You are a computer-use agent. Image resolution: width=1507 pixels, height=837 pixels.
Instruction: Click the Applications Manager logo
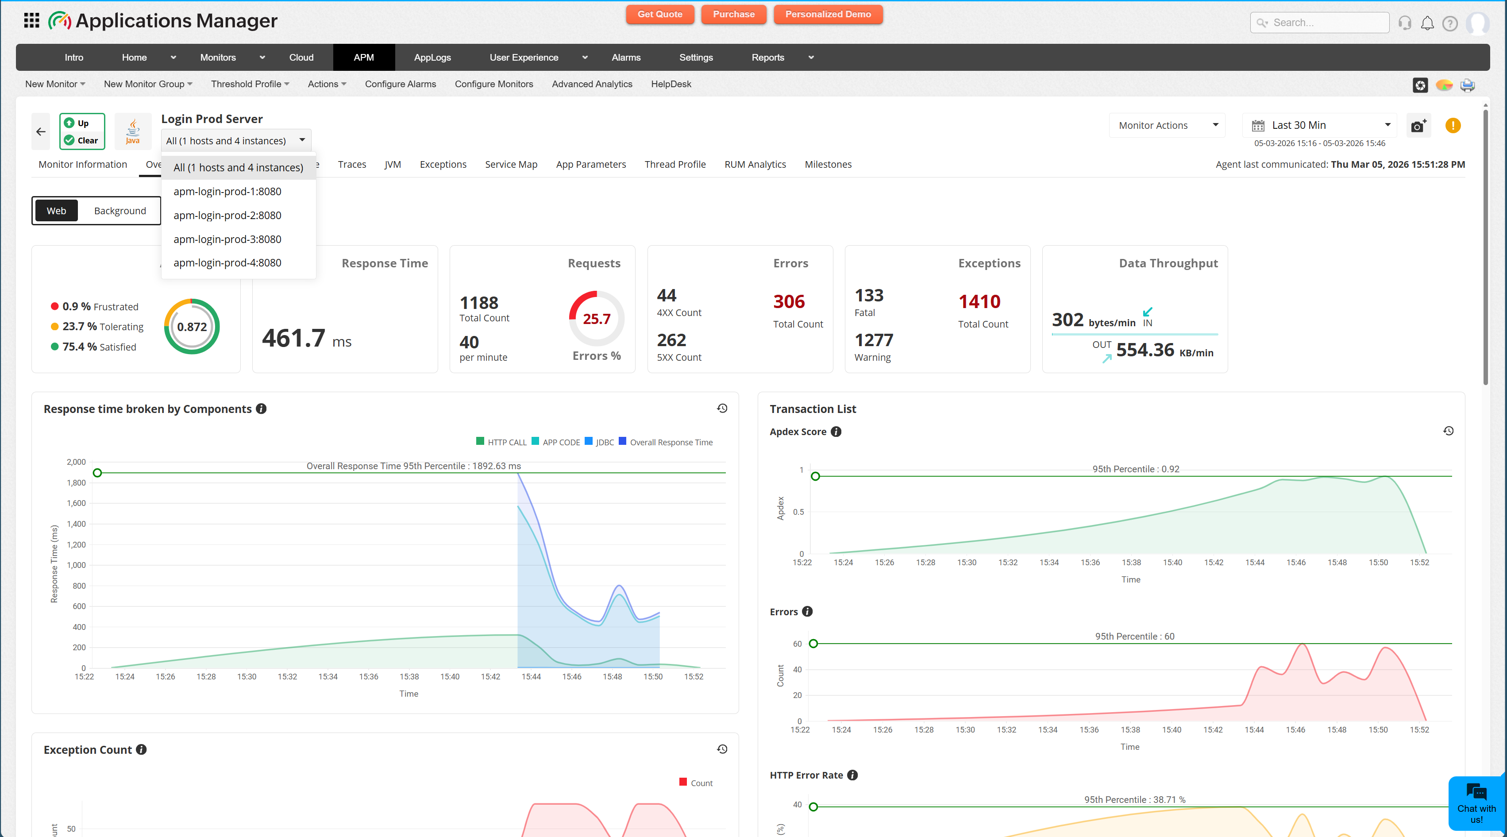tap(162, 21)
